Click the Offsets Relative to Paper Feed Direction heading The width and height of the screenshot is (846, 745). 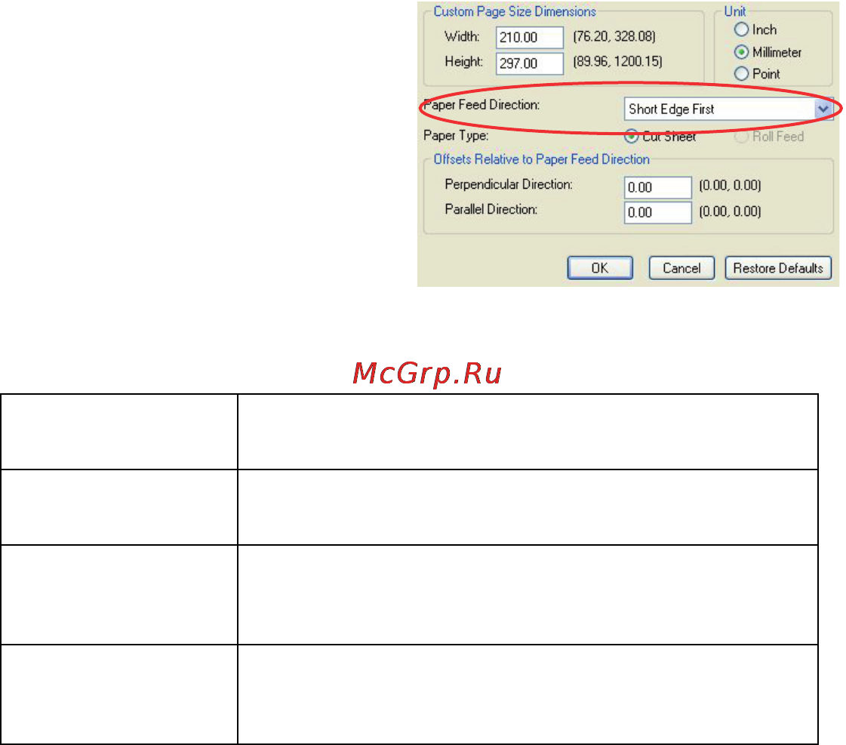click(541, 159)
